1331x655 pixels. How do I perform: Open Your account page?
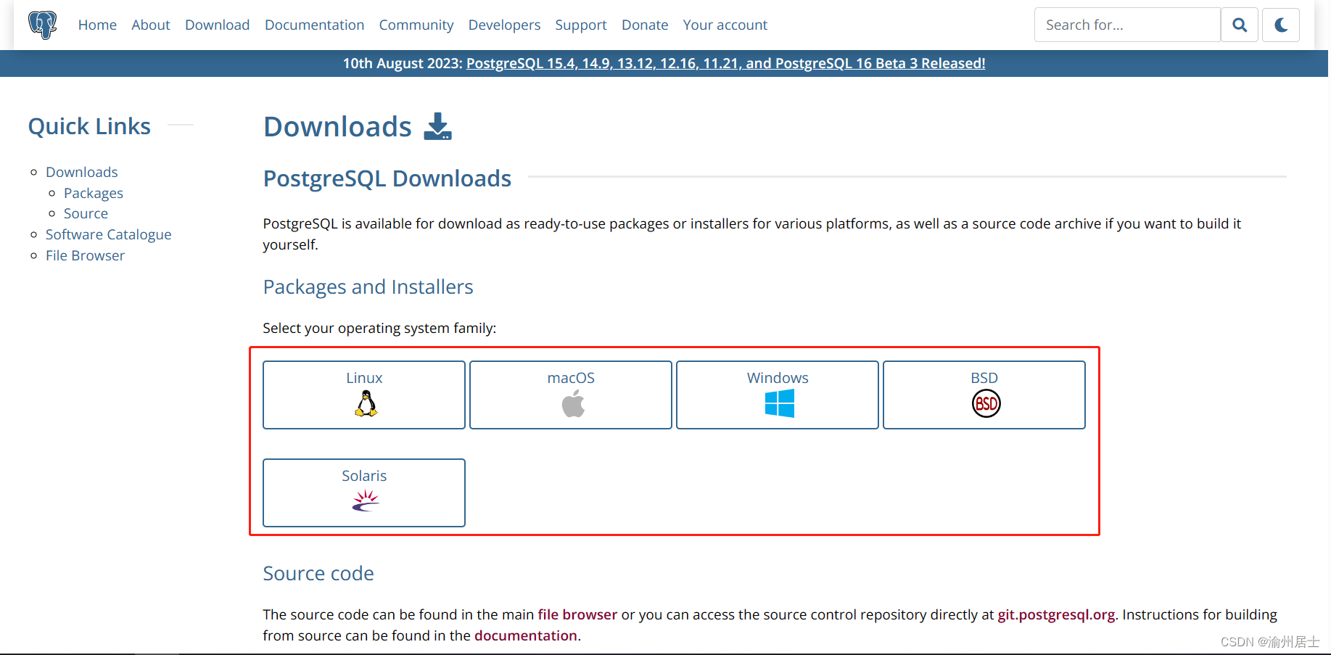tap(725, 25)
